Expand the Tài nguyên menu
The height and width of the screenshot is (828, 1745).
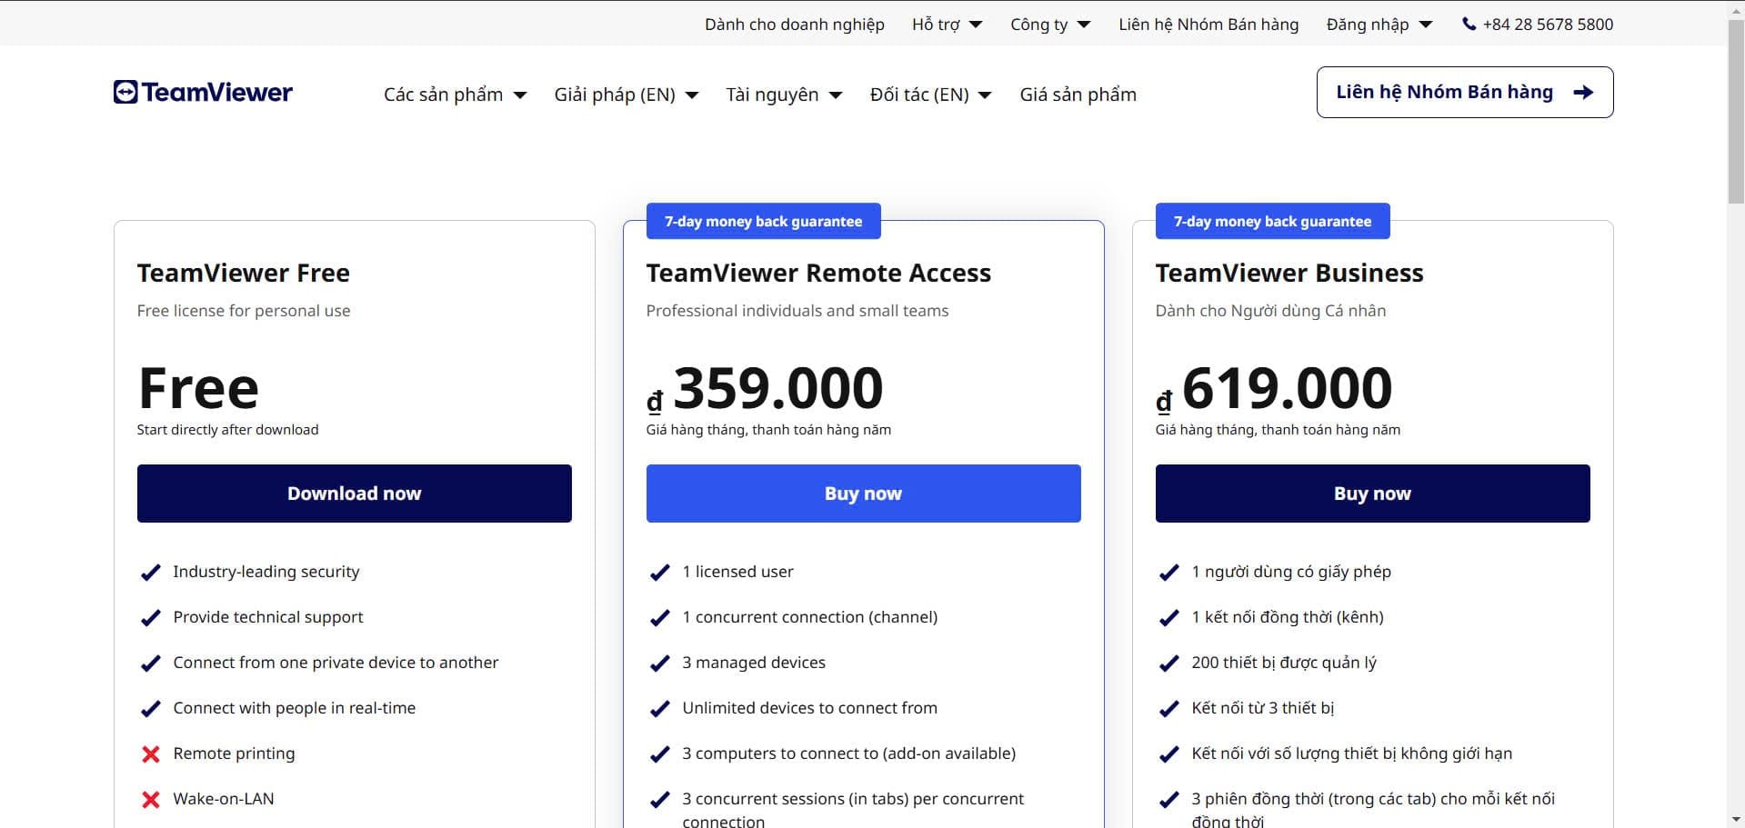784,95
